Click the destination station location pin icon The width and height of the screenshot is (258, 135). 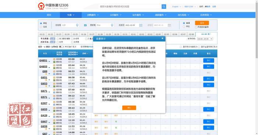click(112, 25)
